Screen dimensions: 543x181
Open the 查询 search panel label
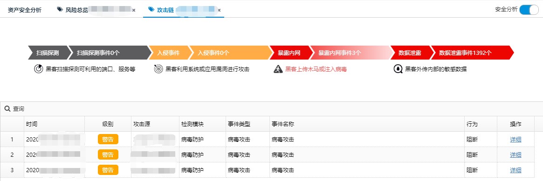(x=19, y=109)
